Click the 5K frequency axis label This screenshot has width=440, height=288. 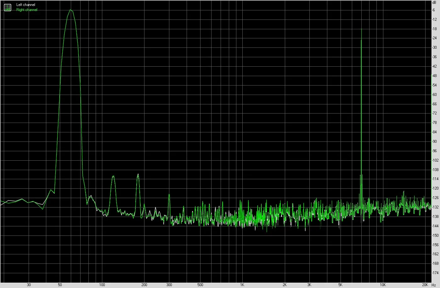point(340,285)
